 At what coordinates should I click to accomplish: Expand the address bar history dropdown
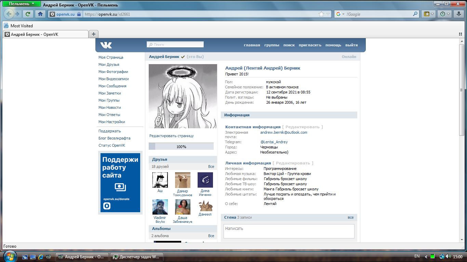[x=328, y=14]
